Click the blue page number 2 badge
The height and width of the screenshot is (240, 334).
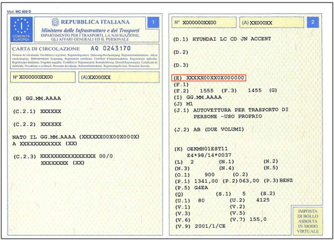pos(312,22)
